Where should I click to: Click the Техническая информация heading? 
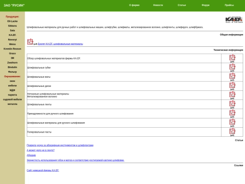(228, 50)
